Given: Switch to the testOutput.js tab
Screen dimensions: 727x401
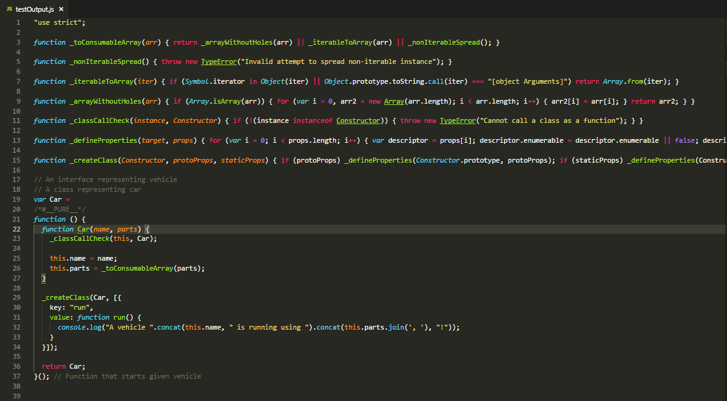Looking at the screenshot, I should pyautogui.click(x=34, y=9).
